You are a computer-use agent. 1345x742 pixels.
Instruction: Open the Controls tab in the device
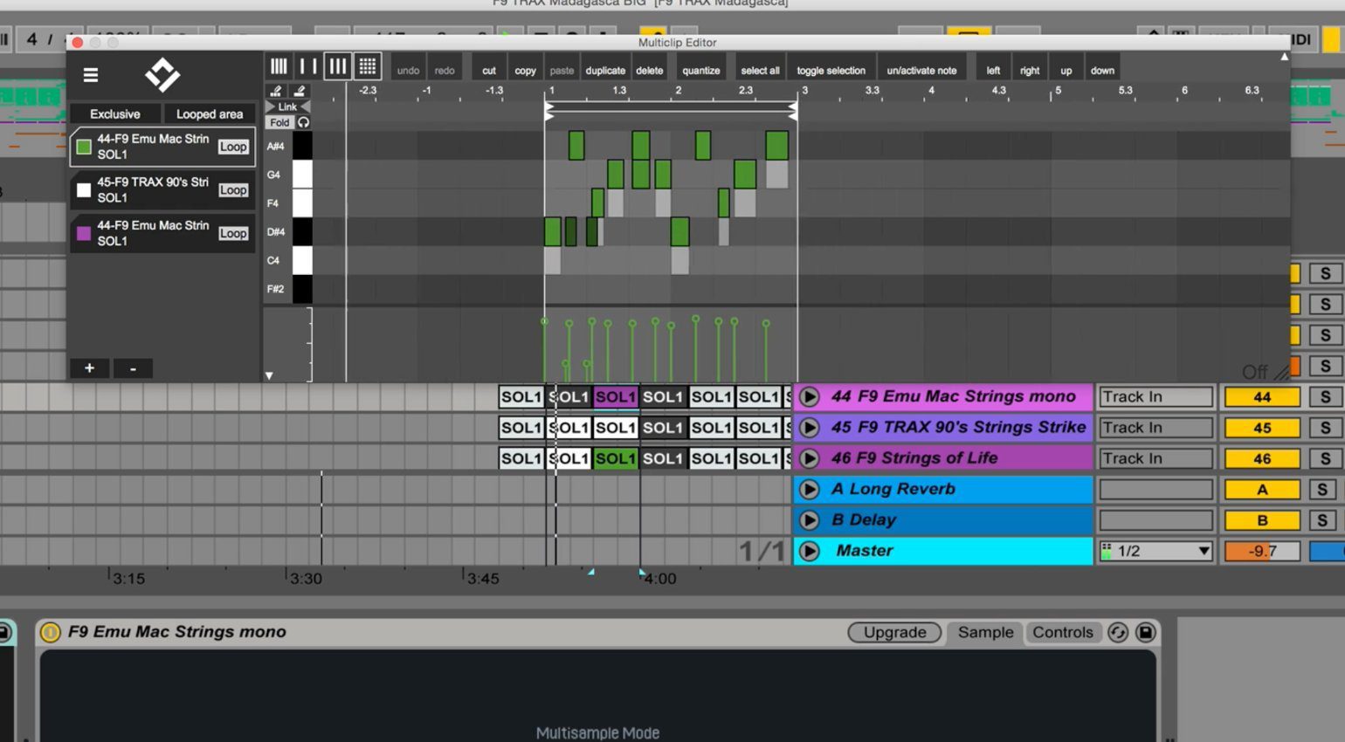coord(1062,632)
